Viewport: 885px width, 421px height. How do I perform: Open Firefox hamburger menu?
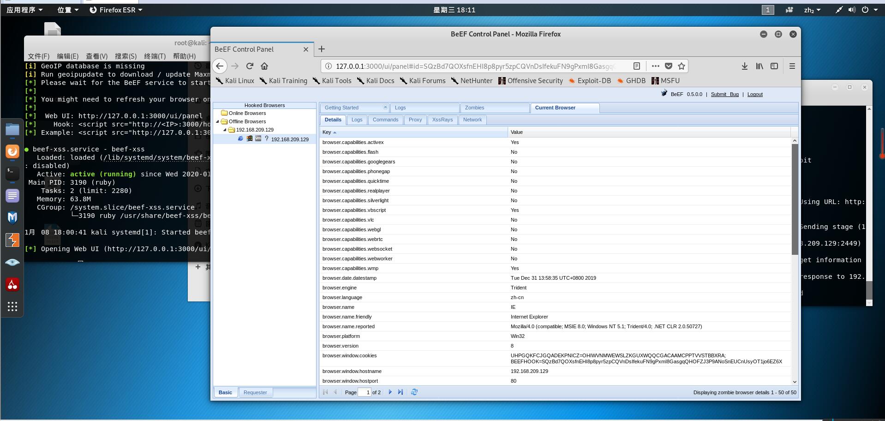point(792,66)
